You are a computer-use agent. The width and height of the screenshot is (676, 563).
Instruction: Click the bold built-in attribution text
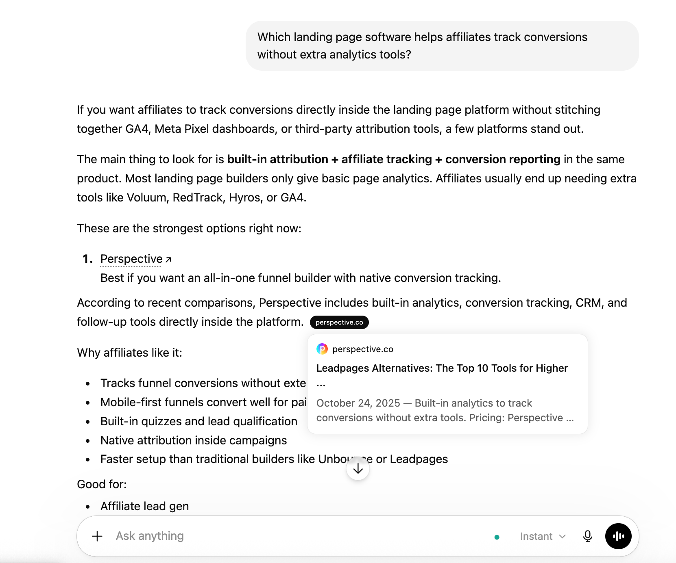tap(278, 159)
